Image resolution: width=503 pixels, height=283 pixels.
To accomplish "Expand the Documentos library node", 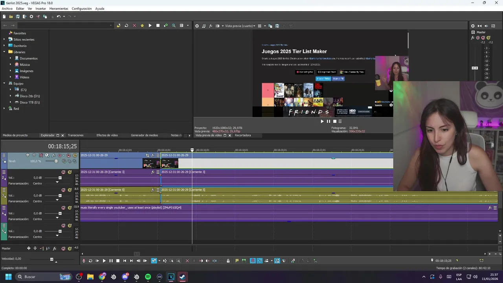I will tap(11, 58).
